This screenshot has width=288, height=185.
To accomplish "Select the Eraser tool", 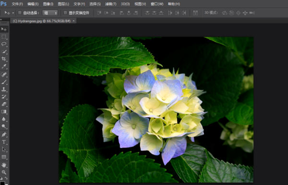I will [4, 104].
